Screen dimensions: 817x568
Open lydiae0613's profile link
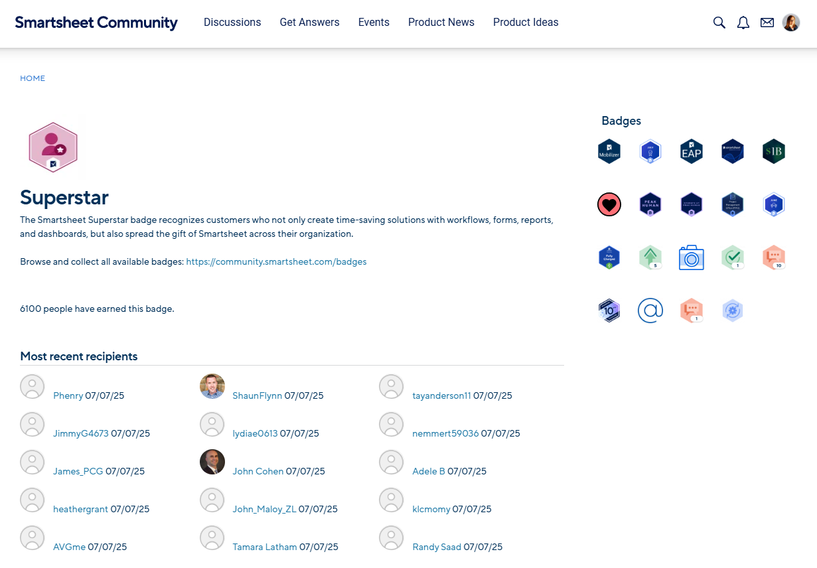(255, 434)
